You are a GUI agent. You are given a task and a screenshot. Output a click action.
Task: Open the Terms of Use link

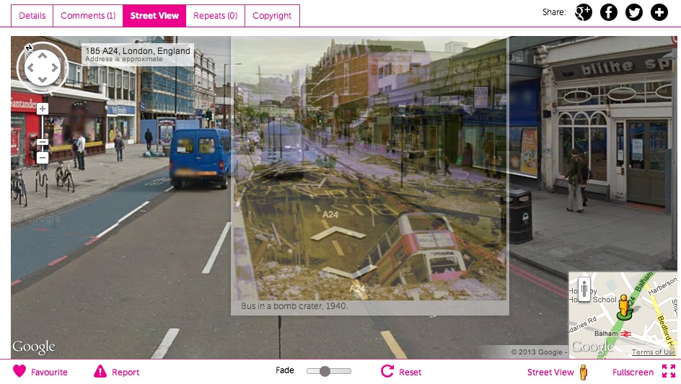(x=653, y=352)
